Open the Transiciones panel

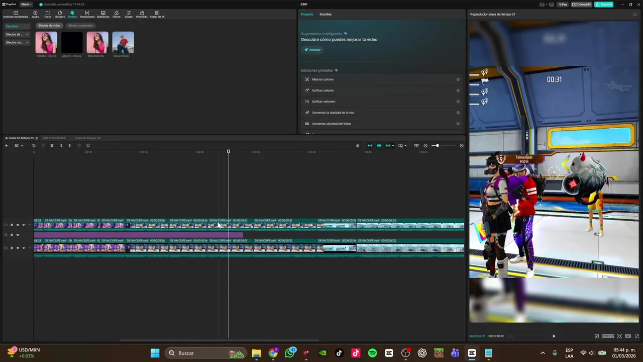87,14
